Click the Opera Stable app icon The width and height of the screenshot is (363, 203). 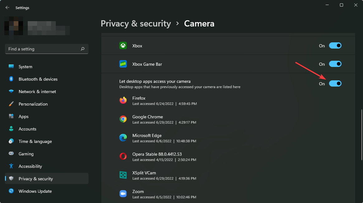click(x=123, y=156)
